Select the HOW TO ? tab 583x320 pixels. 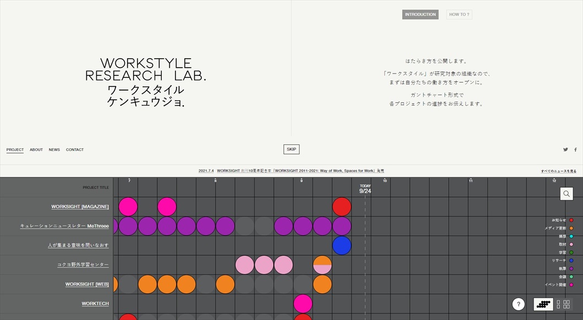tap(459, 15)
